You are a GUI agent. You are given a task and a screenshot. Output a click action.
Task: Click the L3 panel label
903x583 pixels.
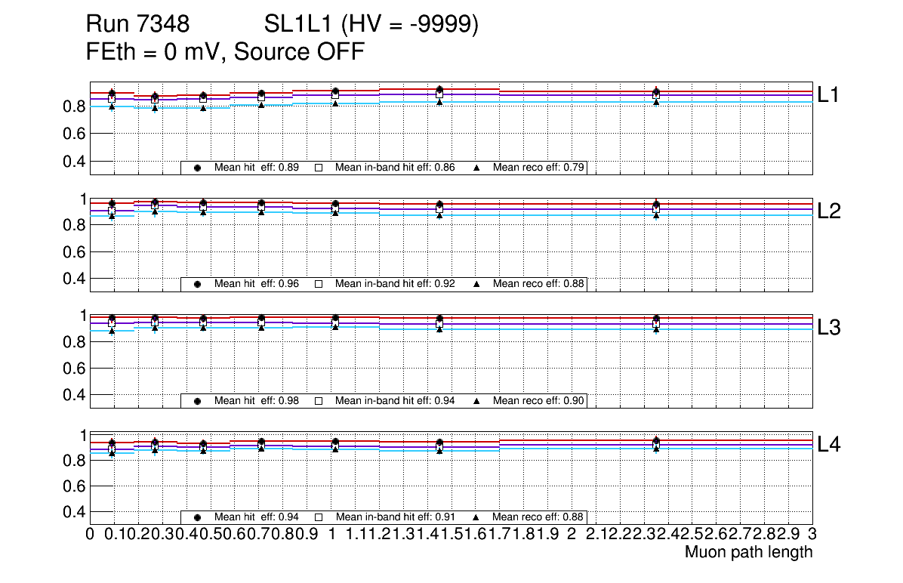click(x=829, y=328)
